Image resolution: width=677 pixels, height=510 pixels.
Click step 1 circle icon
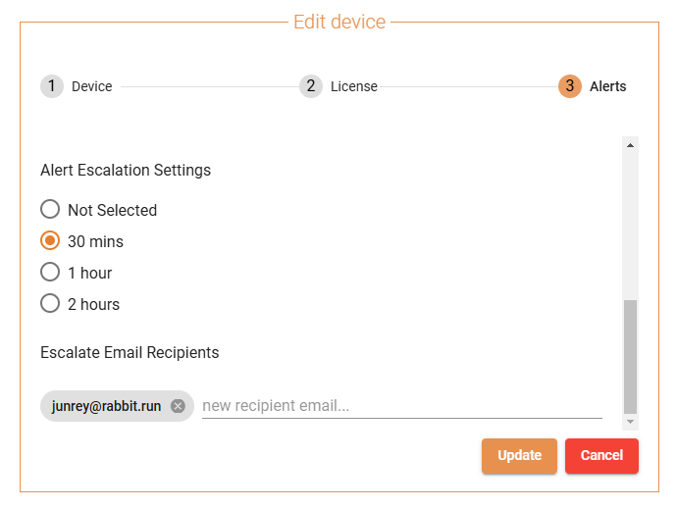tap(52, 86)
